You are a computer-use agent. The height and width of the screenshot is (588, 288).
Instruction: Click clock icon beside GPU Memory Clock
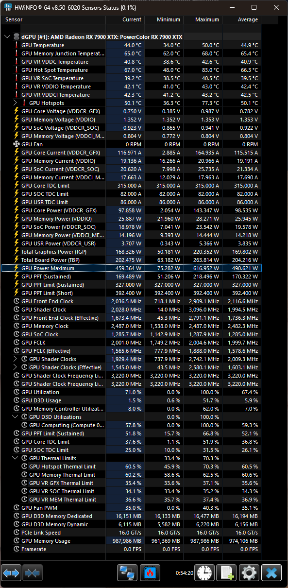pos(17,326)
